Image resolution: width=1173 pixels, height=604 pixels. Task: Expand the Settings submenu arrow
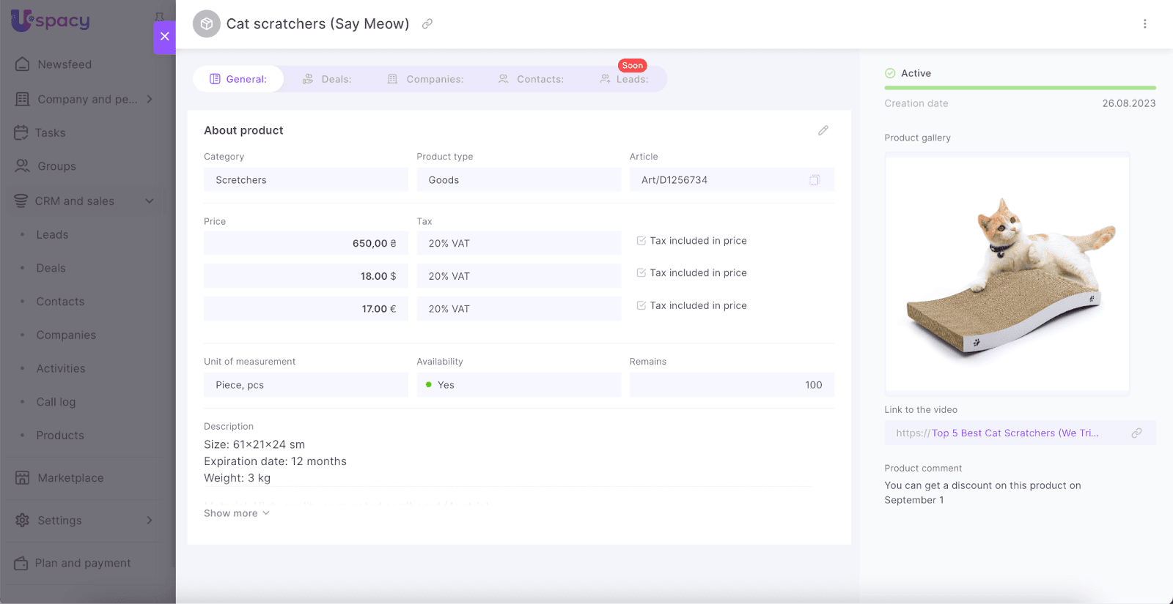(x=150, y=521)
